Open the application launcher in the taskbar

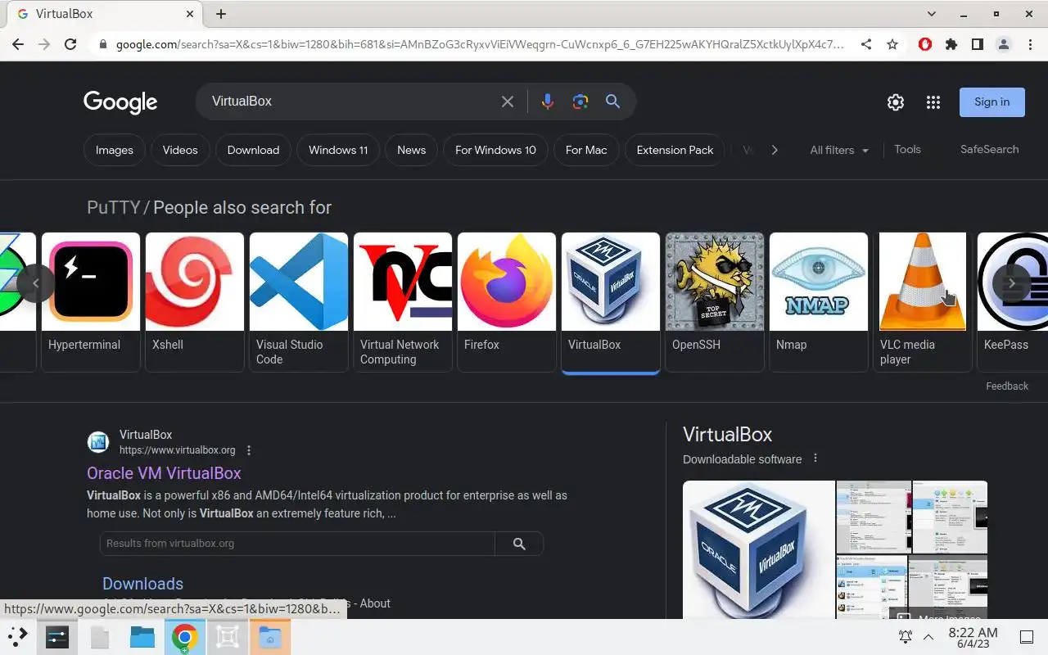pyautogui.click(x=18, y=636)
